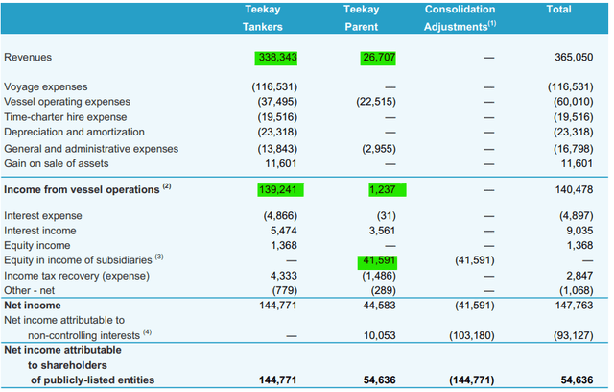
Task: Click the Revenues row label
Action: [28, 58]
